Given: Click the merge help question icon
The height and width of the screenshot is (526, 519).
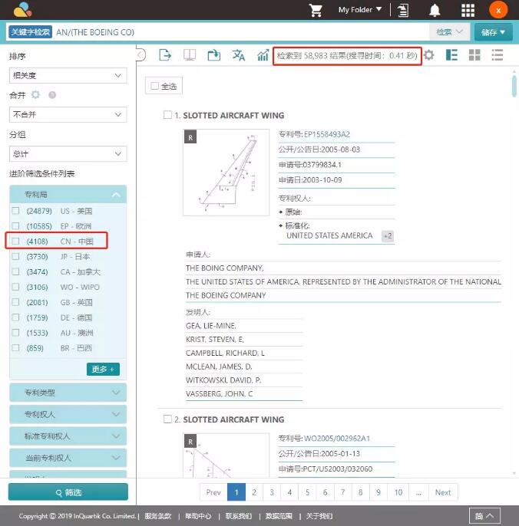Looking at the screenshot, I should coord(52,95).
